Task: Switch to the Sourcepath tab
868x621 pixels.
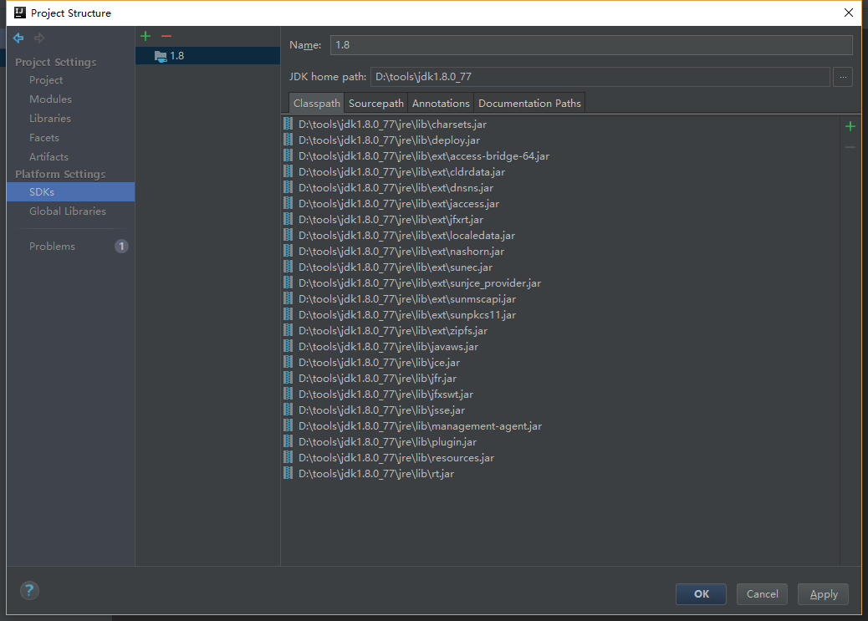Action: (375, 103)
